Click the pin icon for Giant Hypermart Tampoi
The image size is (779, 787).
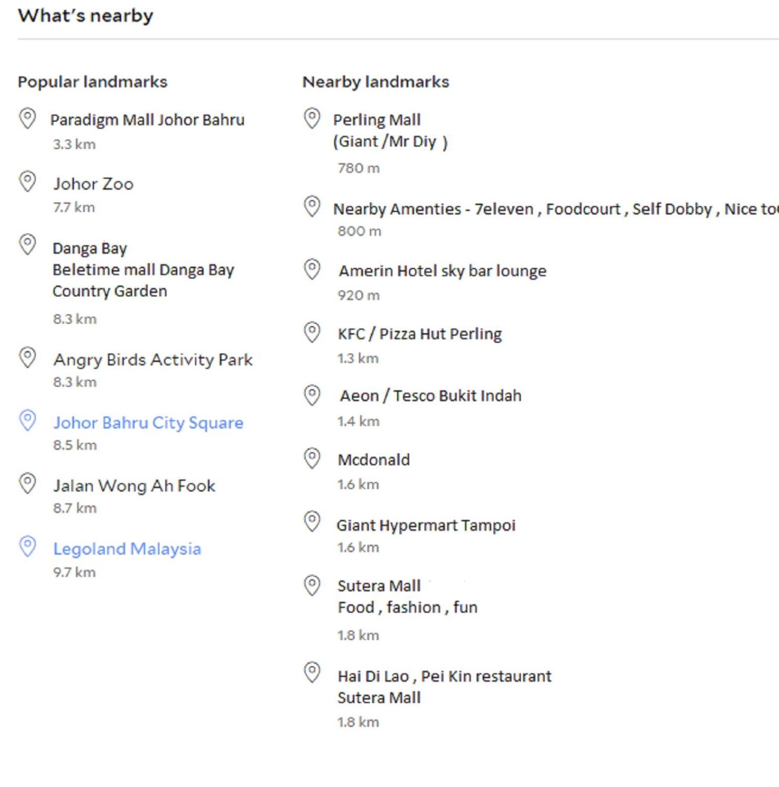(312, 521)
